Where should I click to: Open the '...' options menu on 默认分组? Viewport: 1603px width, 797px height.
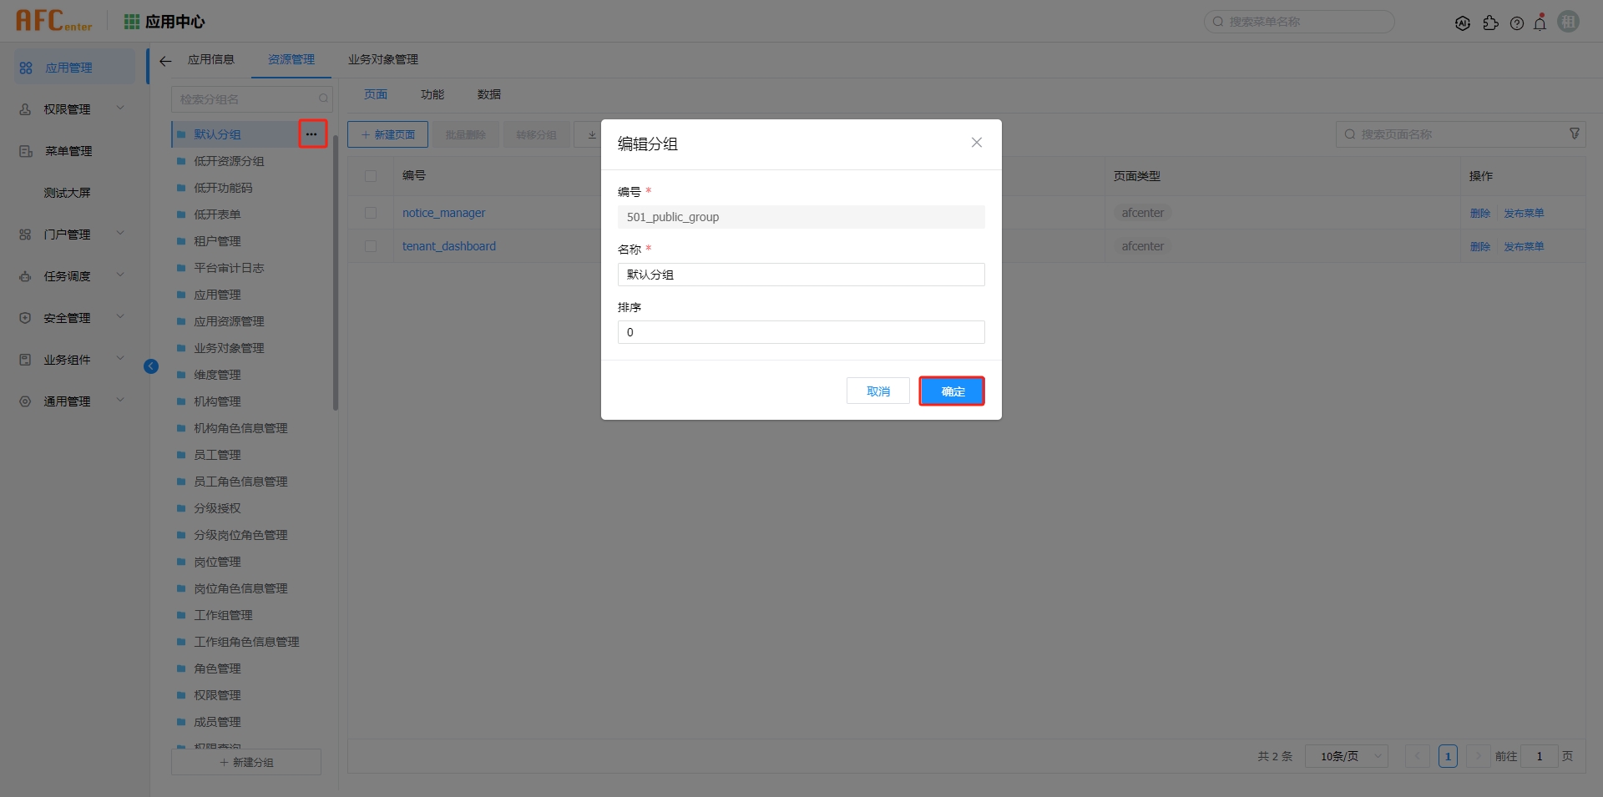click(x=311, y=134)
